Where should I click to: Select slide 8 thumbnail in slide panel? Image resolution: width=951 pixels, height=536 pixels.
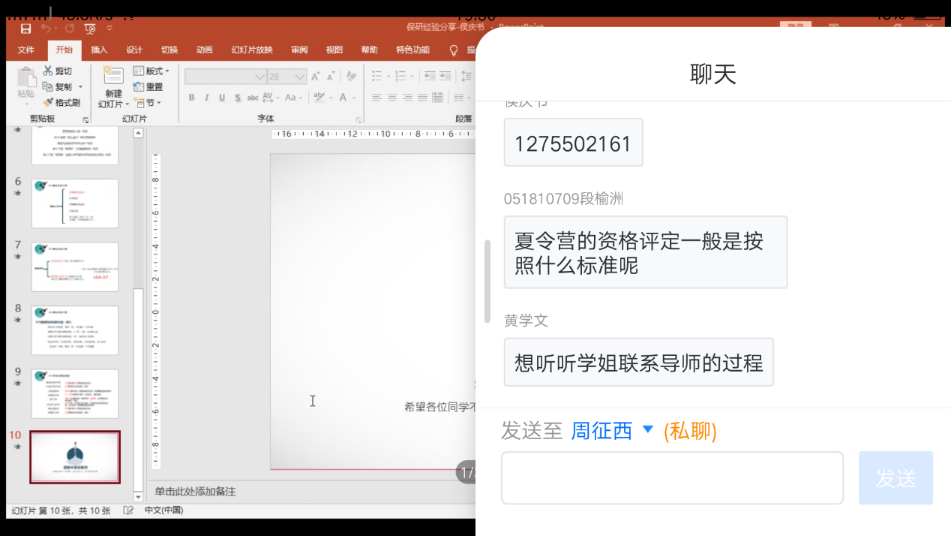75,330
